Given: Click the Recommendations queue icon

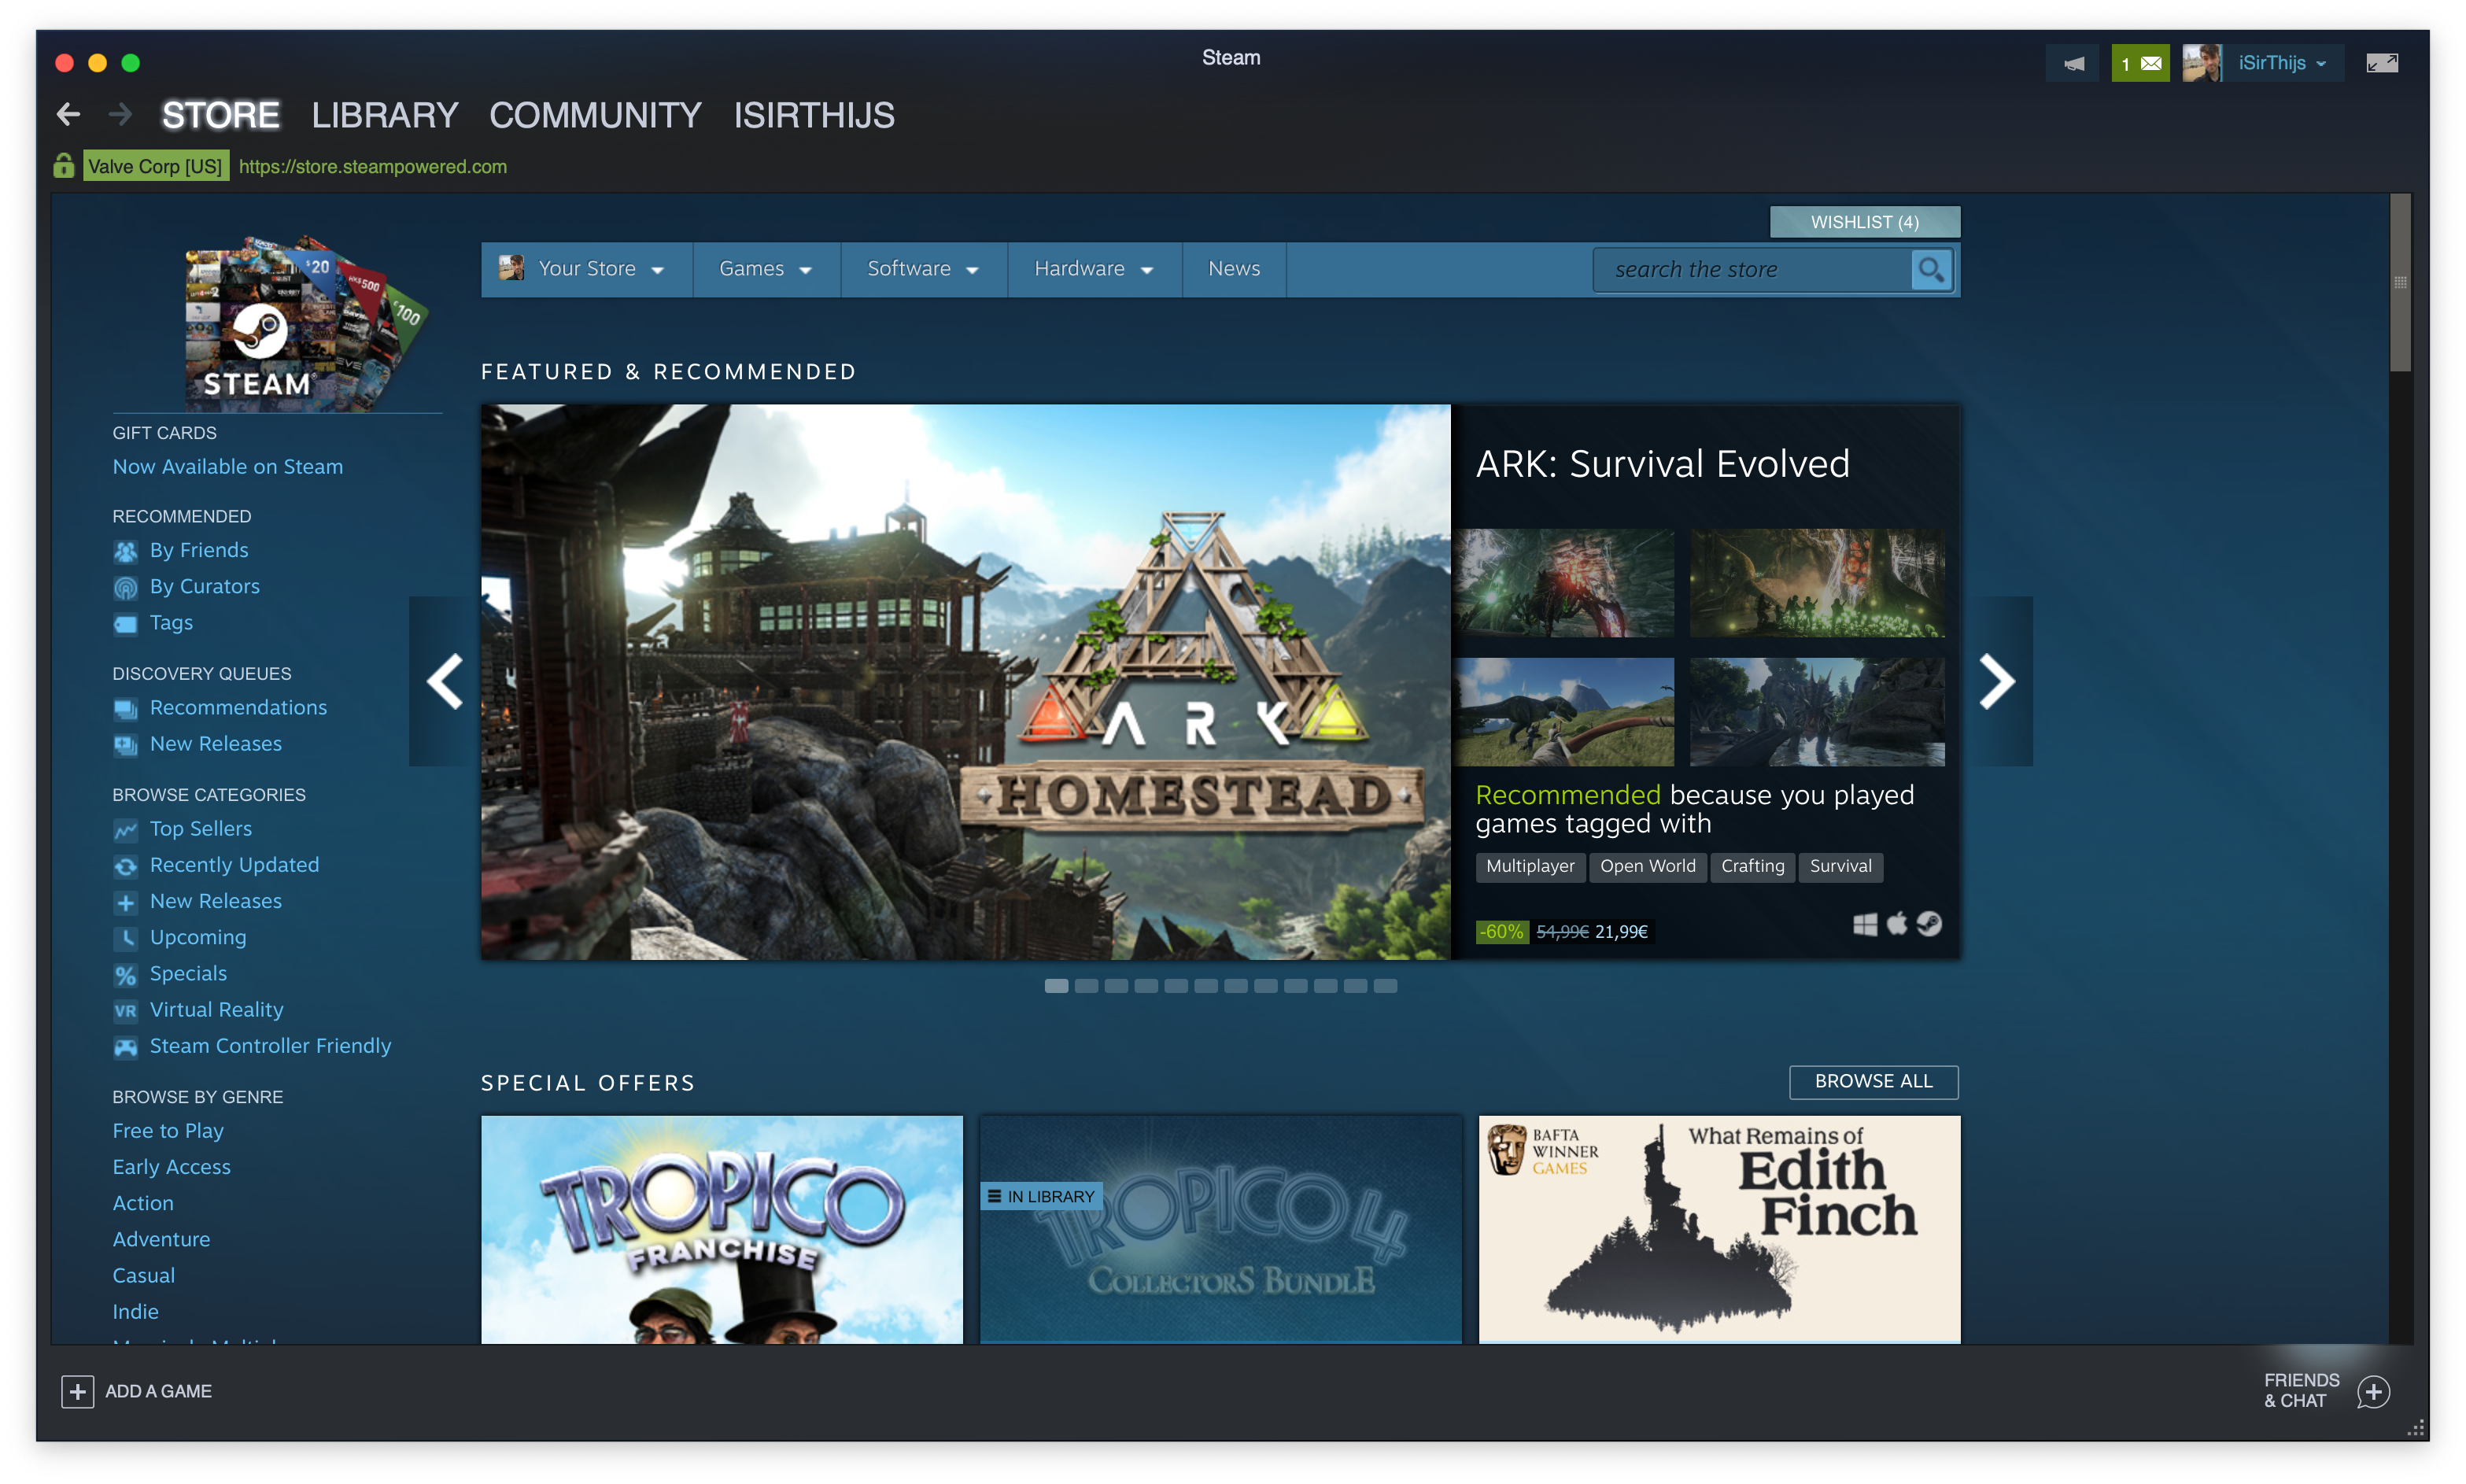Looking at the screenshot, I should point(125,708).
